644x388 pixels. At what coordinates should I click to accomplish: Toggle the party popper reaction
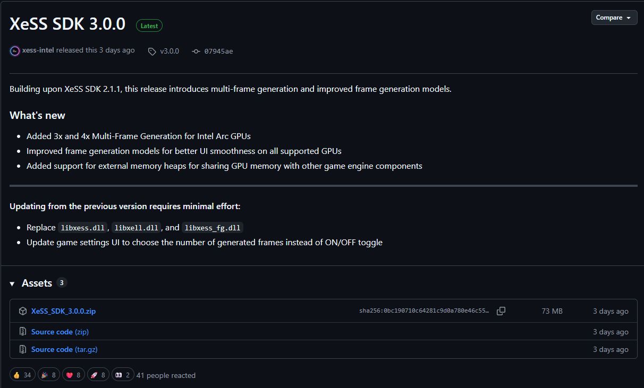click(48, 375)
